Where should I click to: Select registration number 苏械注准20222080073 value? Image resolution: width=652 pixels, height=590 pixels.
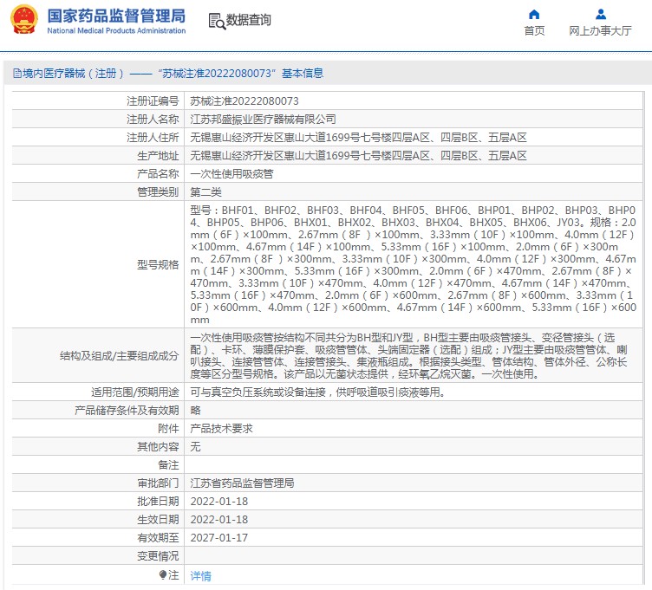tap(244, 101)
